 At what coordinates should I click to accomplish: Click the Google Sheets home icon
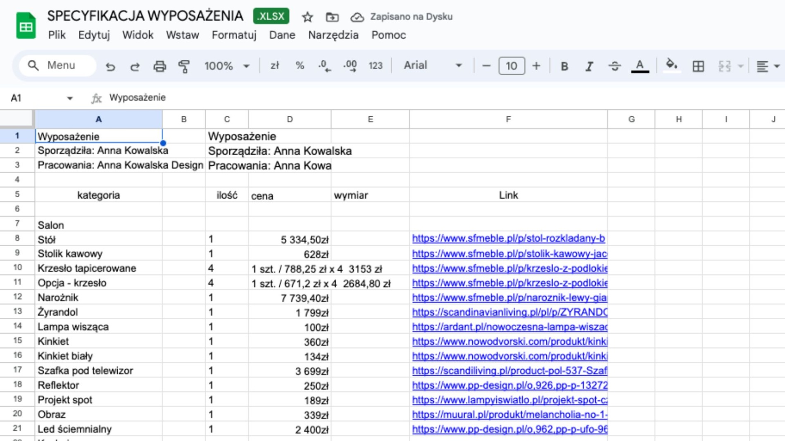[x=26, y=26]
